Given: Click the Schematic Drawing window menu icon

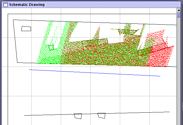Looking at the screenshot, I should click(6, 5).
